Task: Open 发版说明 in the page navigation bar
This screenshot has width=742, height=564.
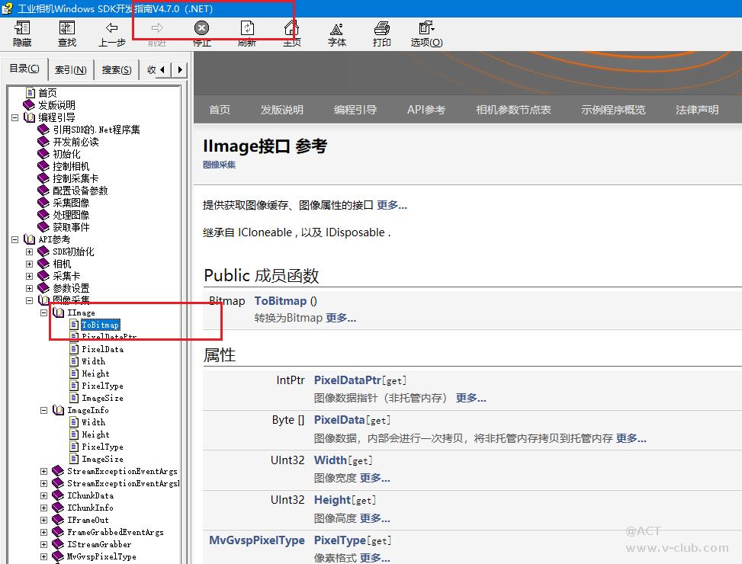Action: coord(281,110)
